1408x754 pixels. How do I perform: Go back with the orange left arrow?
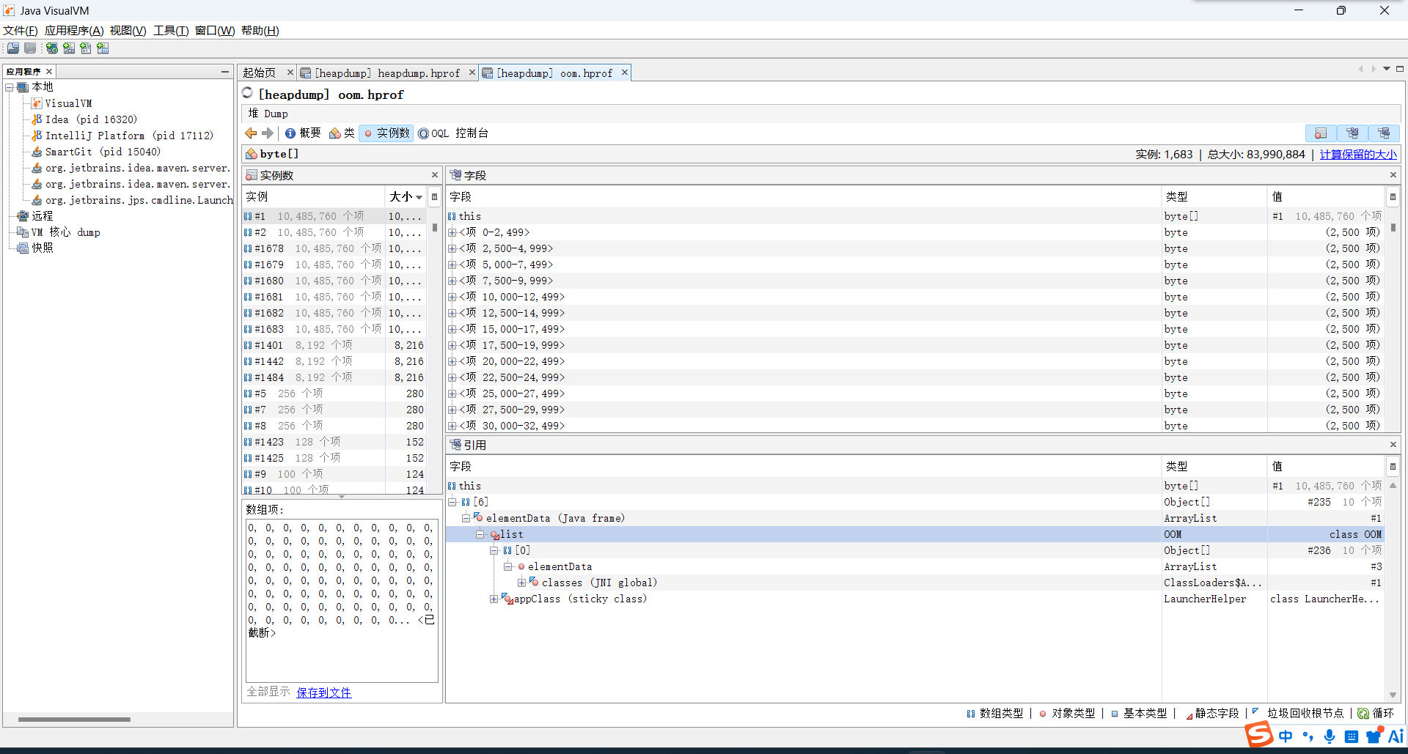click(x=251, y=133)
